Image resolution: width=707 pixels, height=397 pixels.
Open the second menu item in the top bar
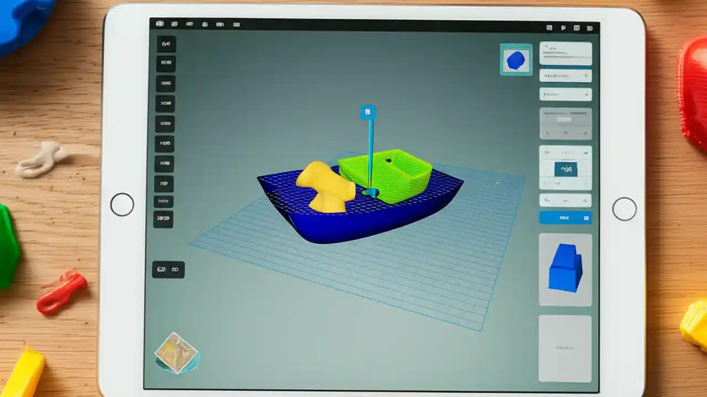pos(175,24)
